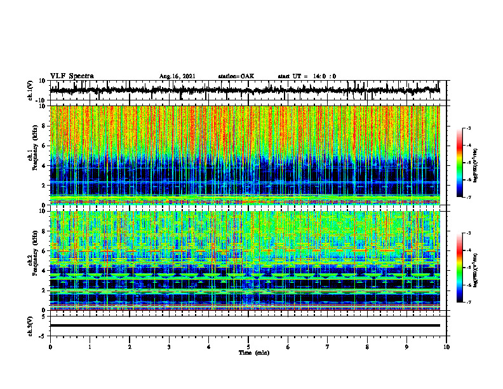Click the "10" kHz tick on ch.2 spectrogram axis
The height and width of the screenshot is (389, 503).
(43, 211)
